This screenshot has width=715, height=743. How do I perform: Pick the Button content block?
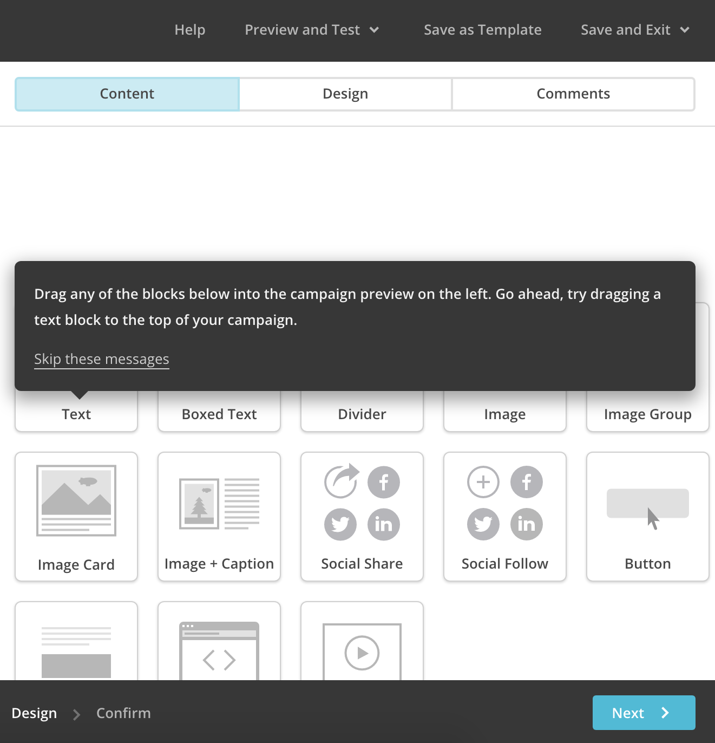point(648,517)
